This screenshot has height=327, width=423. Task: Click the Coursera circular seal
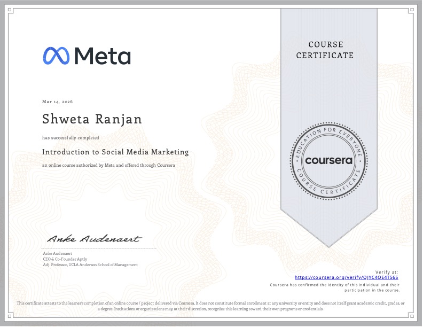[328, 161]
